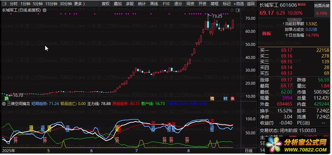
Task: Expand the 三维空间擒龙 indicator dropdown
Action: [4, 104]
